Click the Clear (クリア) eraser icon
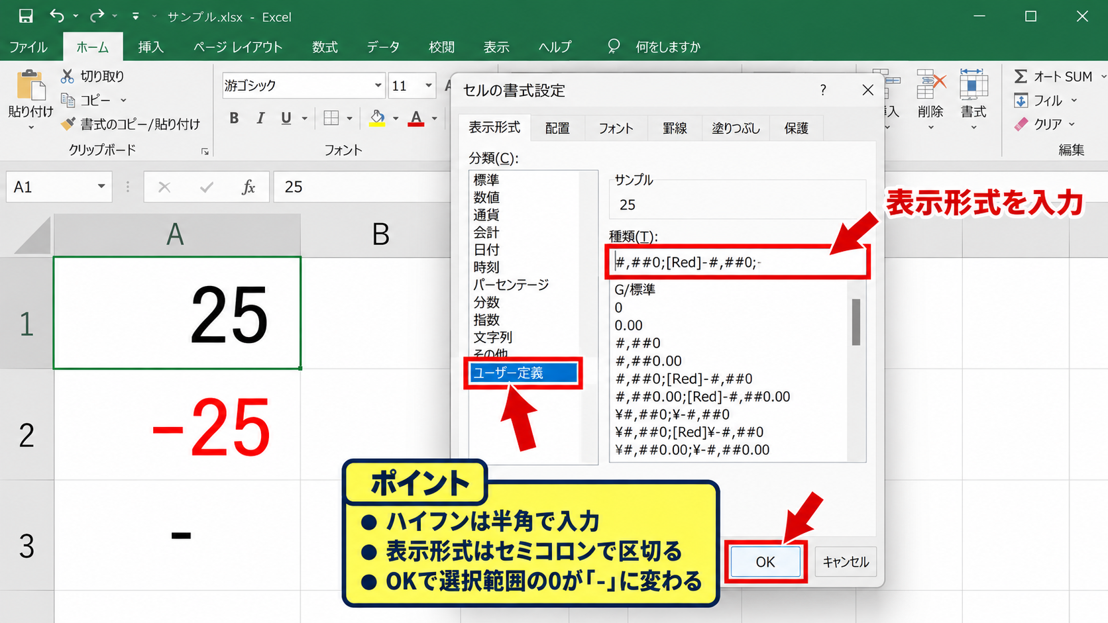 coord(1021,124)
